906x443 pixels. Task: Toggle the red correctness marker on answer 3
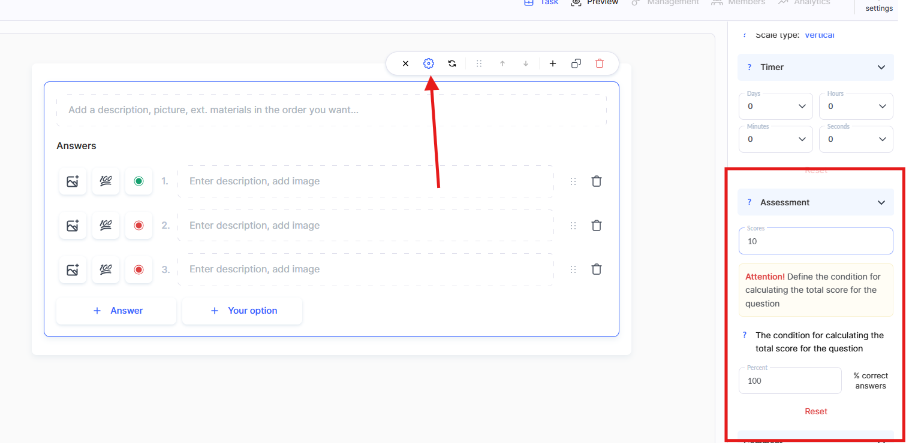coord(139,269)
